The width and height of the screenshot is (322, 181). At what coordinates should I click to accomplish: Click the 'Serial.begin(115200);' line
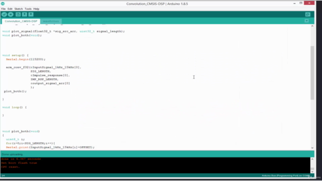click(26, 59)
